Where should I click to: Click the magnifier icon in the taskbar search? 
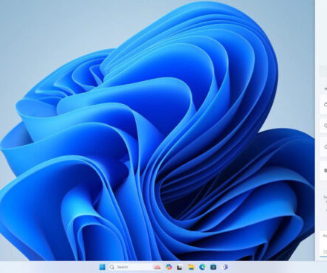112,267
